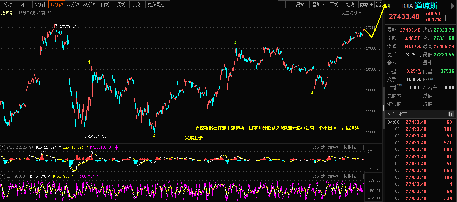457x202 pixels.
Task: Click the large 27433.48 latest price
Action: [x=404, y=16]
